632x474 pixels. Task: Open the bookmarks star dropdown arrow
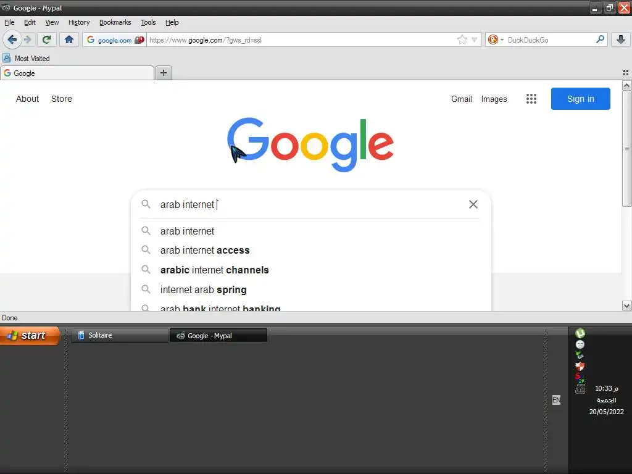point(475,40)
